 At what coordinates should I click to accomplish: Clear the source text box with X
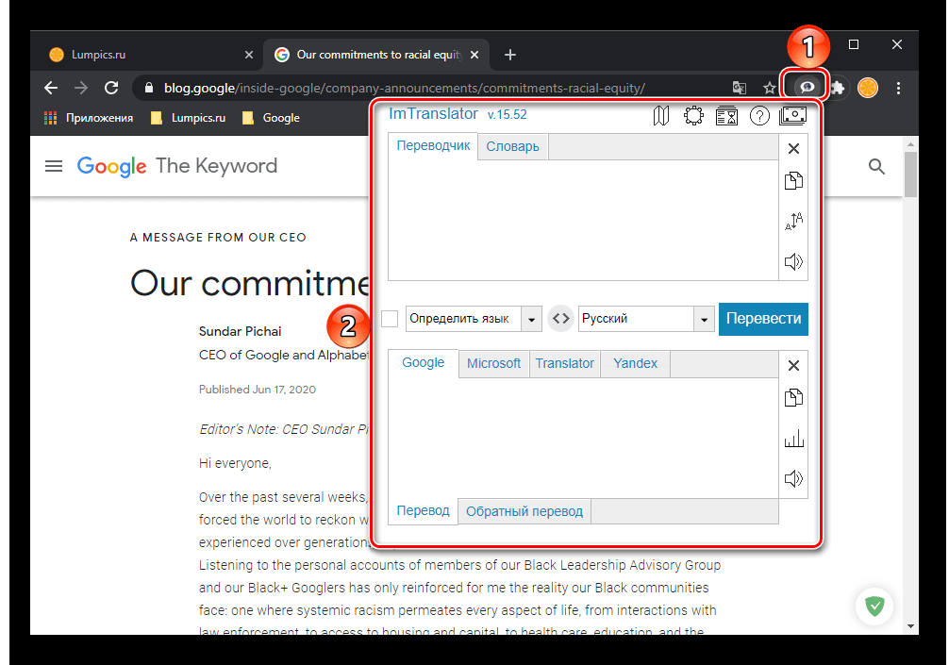[793, 148]
